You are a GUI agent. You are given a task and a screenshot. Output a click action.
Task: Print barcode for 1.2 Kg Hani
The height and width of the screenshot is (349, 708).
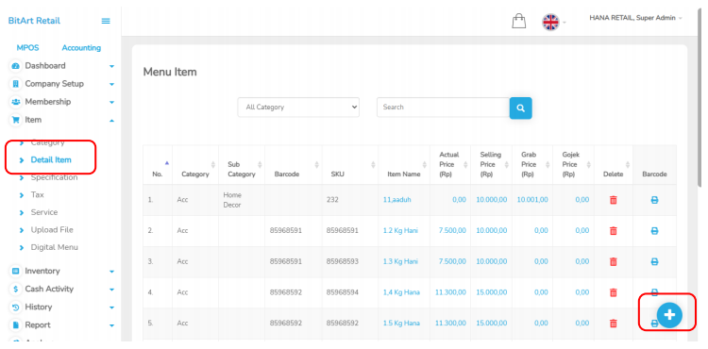654,231
